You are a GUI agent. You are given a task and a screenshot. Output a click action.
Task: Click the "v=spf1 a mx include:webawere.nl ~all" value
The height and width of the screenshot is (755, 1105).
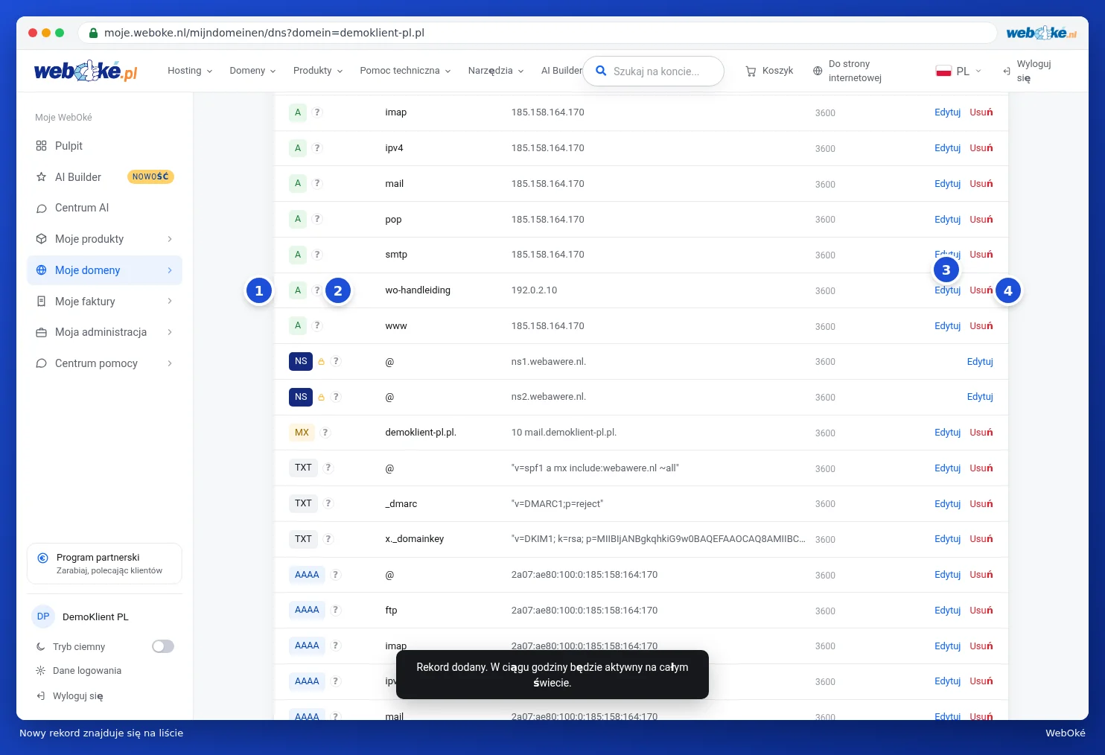(x=595, y=468)
